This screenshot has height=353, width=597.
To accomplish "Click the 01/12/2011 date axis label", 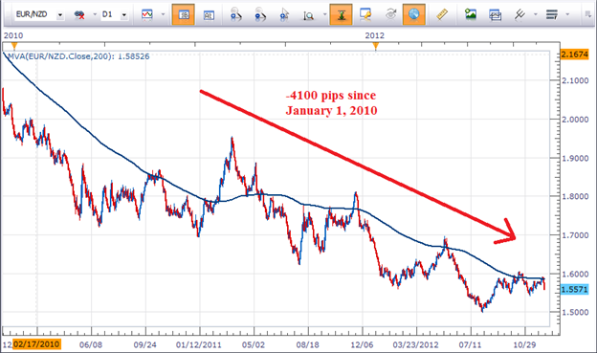I will coord(199,345).
